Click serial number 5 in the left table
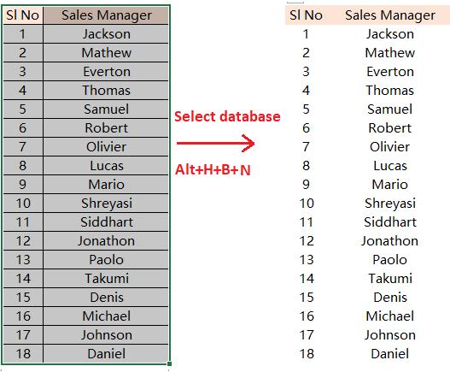Image resolution: width=450 pixels, height=372 pixels. coord(23,109)
